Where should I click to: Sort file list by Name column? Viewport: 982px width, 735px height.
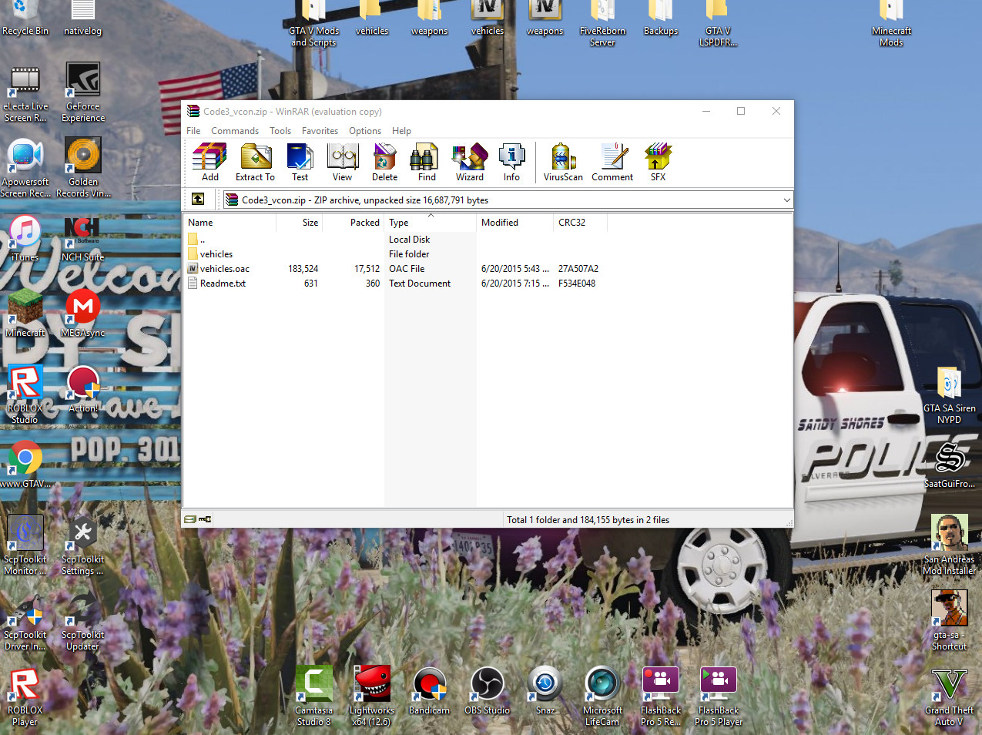click(x=230, y=223)
